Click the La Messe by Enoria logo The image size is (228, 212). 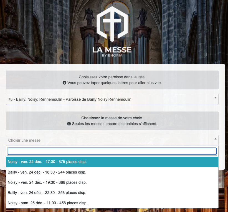coord(112,32)
